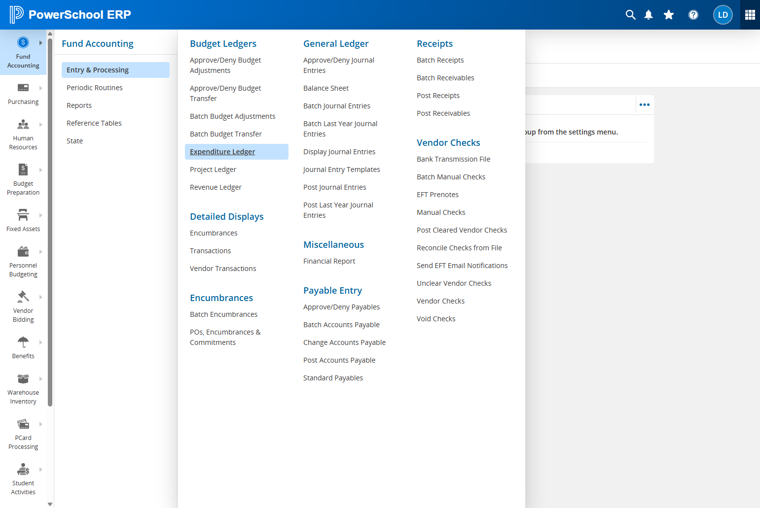Open the Balance Sheet link
The width and height of the screenshot is (760, 508).
coord(326,88)
